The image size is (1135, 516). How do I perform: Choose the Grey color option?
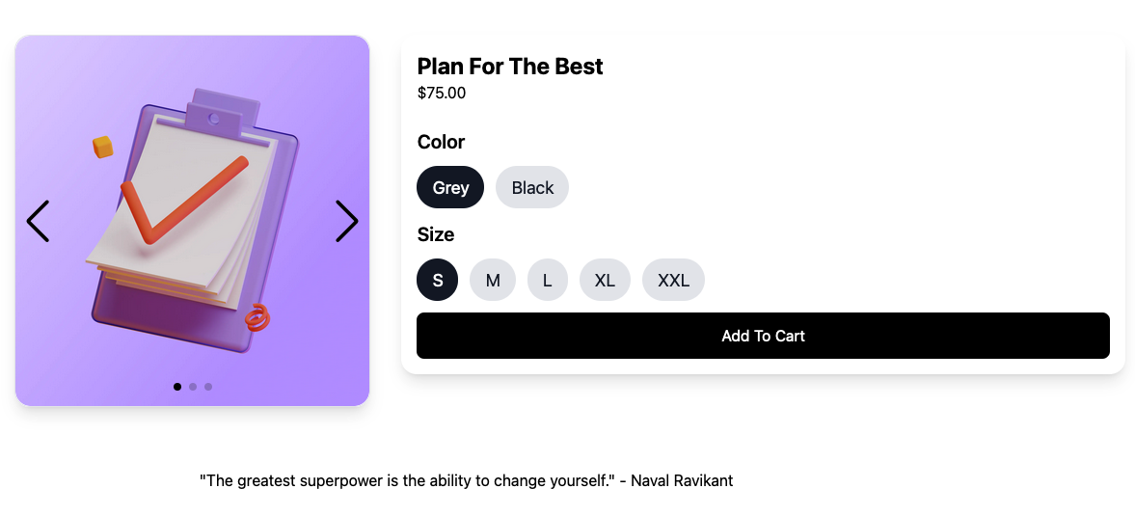450,187
